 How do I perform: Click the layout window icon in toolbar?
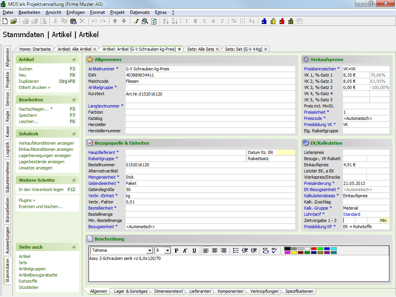(300, 21)
